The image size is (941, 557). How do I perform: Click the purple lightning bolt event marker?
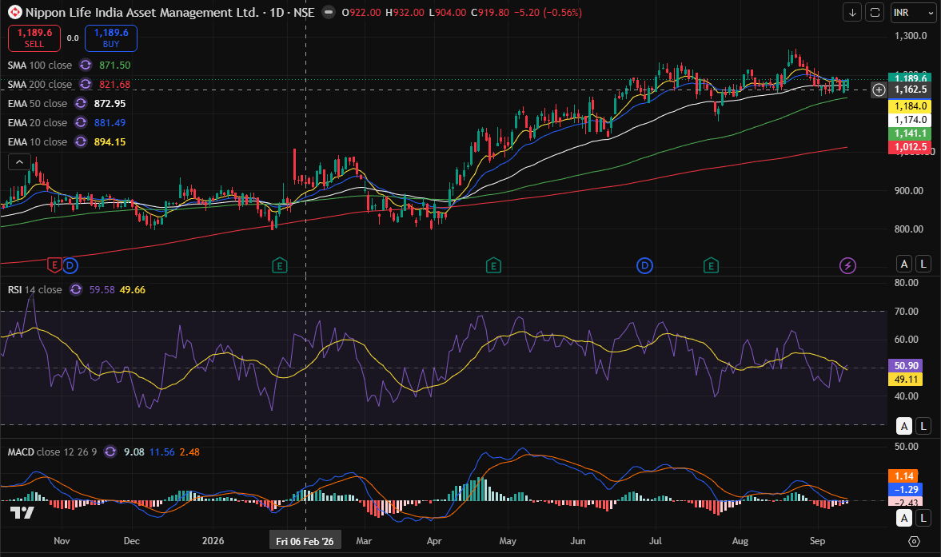847,265
